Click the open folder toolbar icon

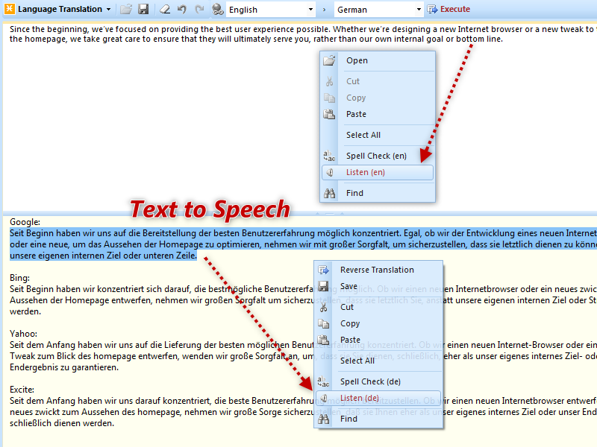click(126, 9)
